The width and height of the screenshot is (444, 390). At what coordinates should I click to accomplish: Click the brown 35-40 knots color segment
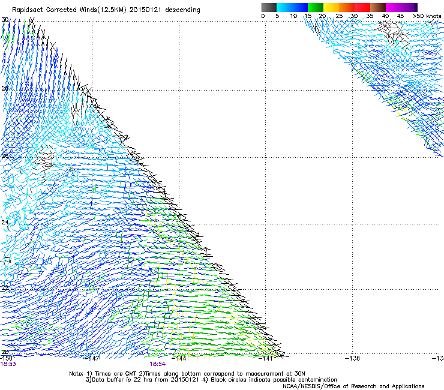pyautogui.click(x=378, y=7)
